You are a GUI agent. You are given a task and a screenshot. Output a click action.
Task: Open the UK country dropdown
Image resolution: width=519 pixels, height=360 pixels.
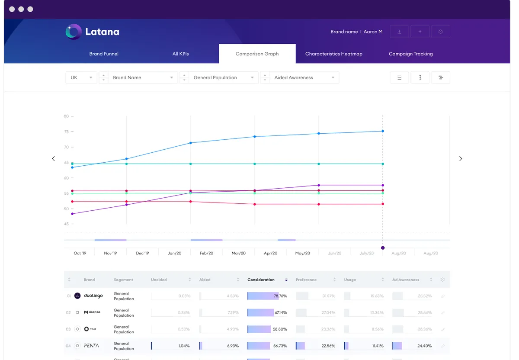[x=81, y=77]
